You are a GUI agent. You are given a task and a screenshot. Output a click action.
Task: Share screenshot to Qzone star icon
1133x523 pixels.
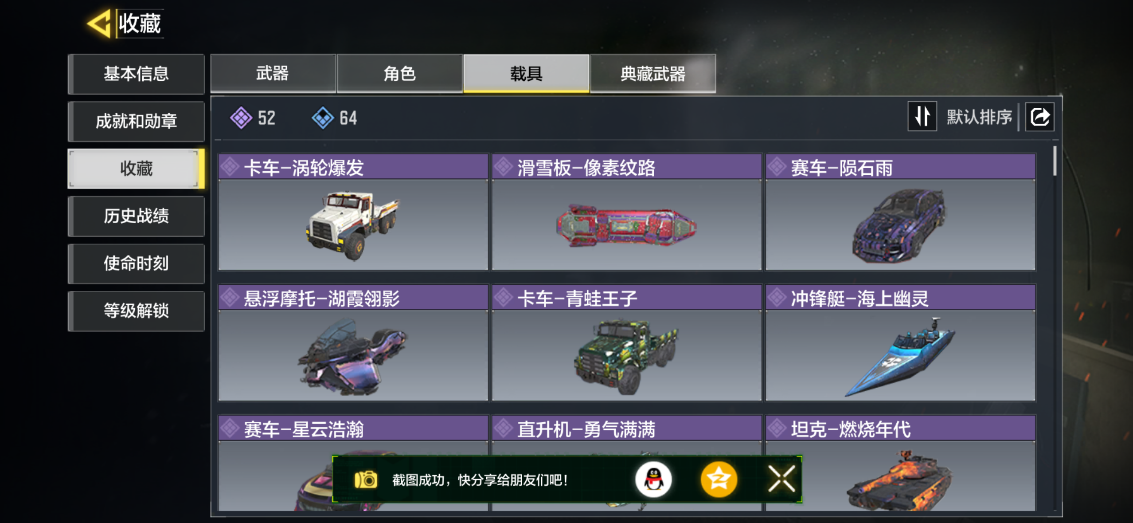719,480
